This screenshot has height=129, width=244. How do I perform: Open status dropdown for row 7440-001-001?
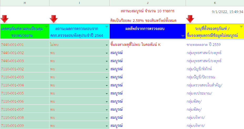coord(107,45)
